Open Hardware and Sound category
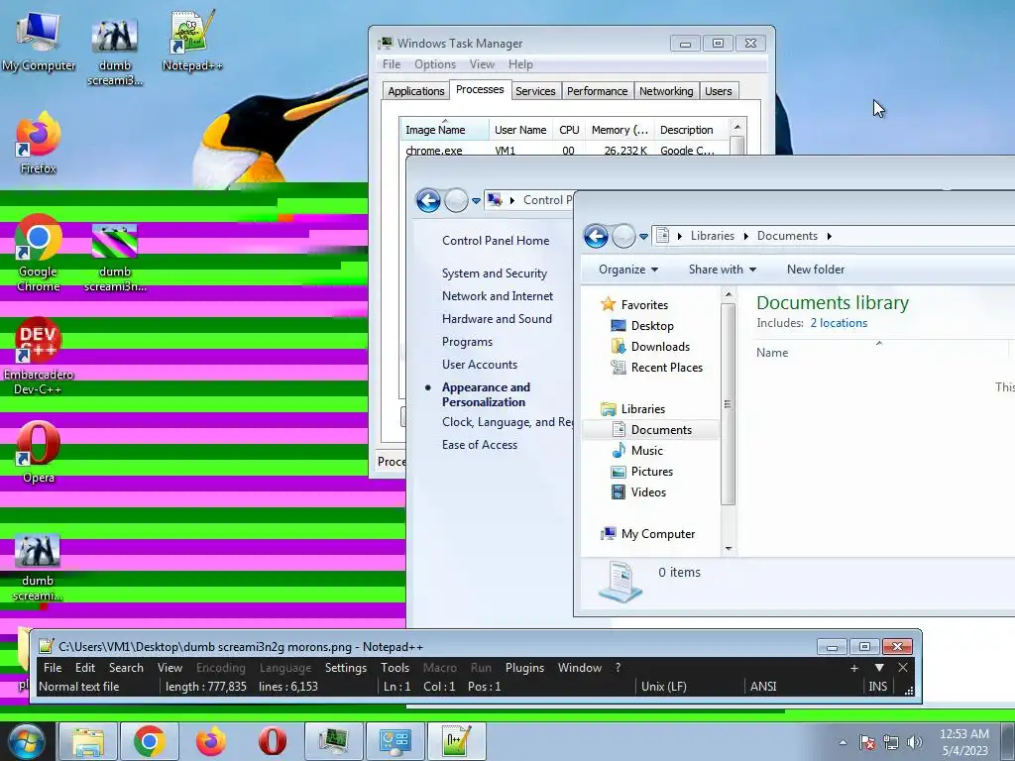Image resolution: width=1015 pixels, height=761 pixels. 497,318
